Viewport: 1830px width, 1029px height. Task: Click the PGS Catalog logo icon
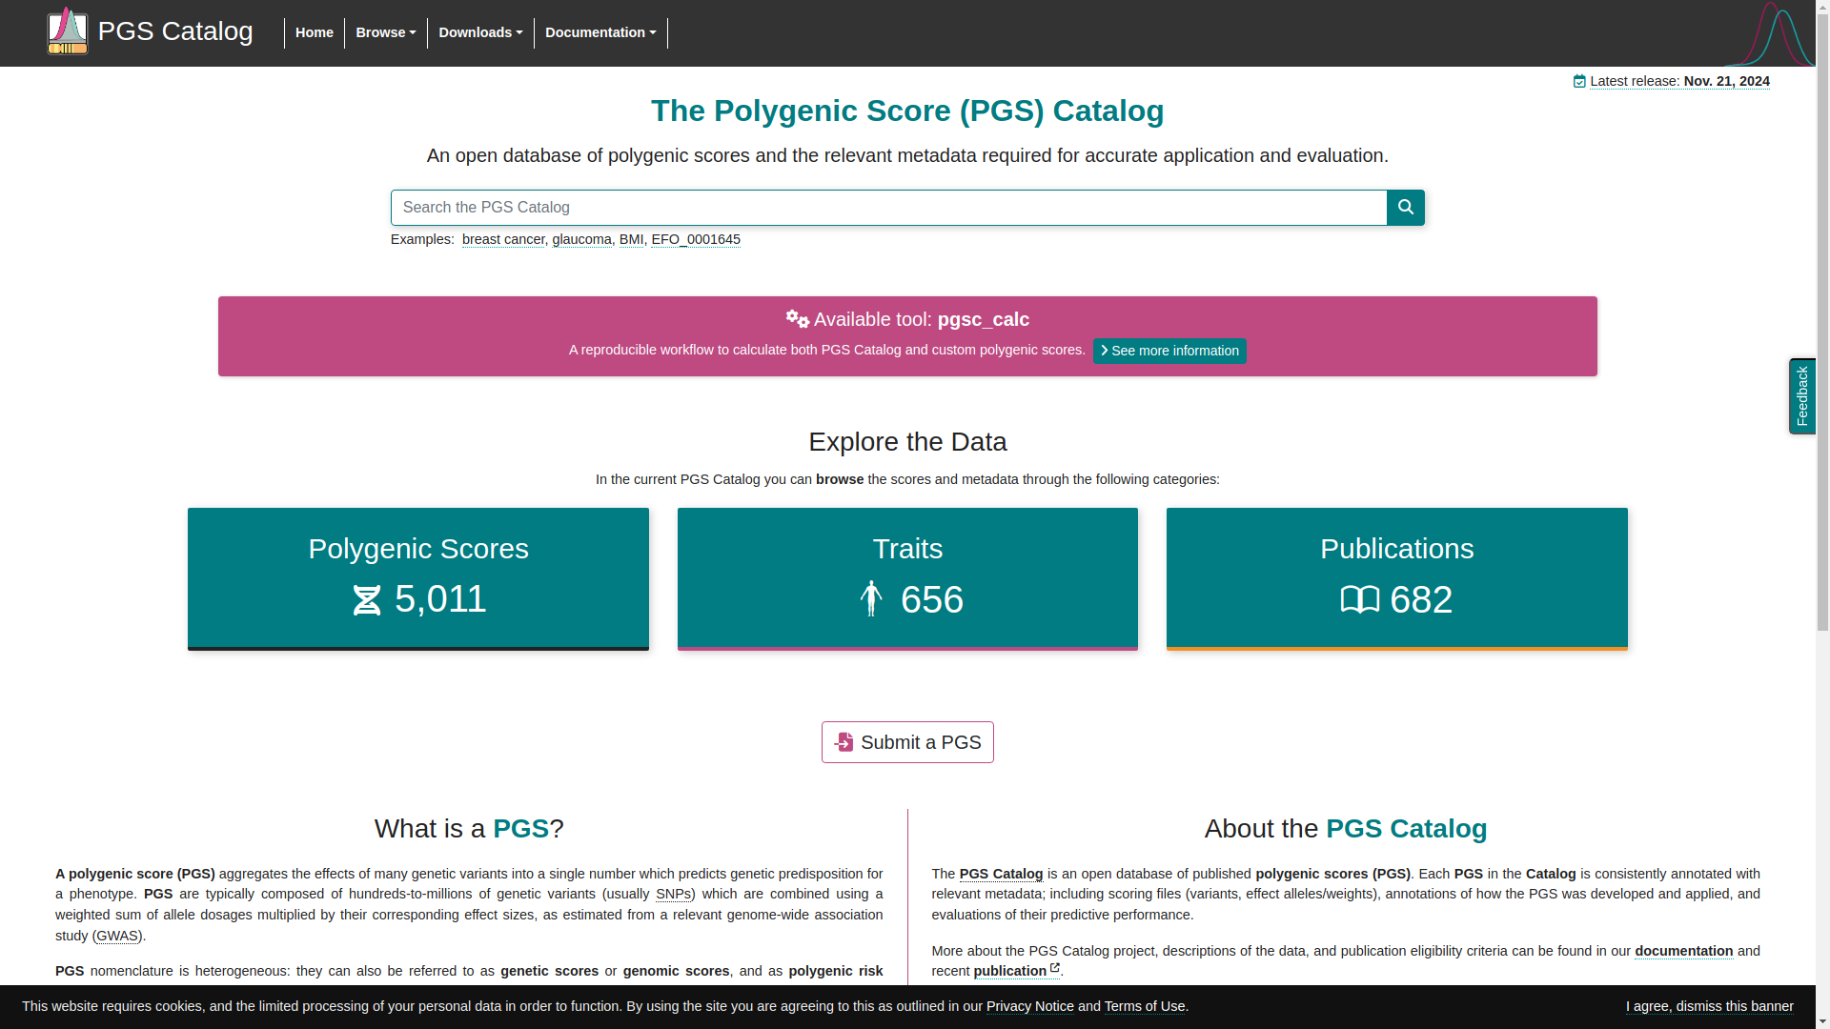pos(68,31)
